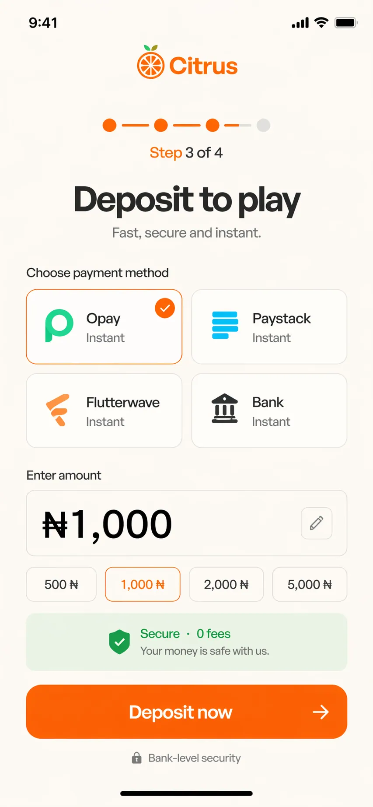Click the green security shield icon
The image size is (373, 807).
(119, 642)
